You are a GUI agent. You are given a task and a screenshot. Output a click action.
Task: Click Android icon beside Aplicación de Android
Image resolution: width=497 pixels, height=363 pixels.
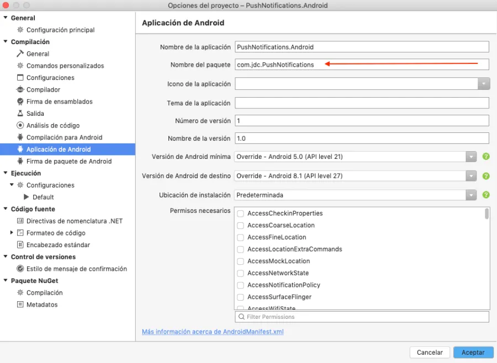point(20,149)
